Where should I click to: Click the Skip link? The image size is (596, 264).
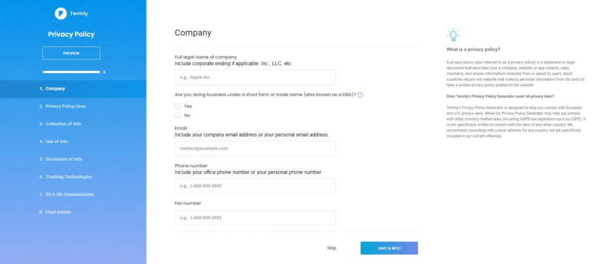(x=332, y=248)
